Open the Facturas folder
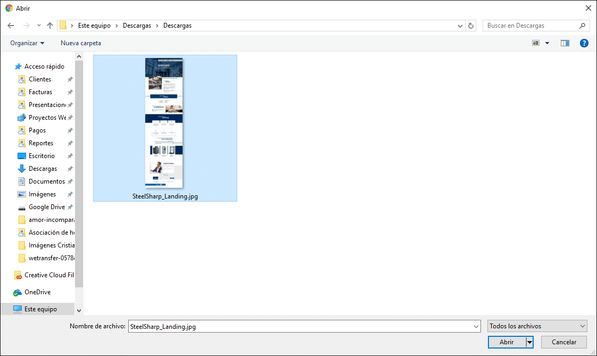 (x=40, y=92)
